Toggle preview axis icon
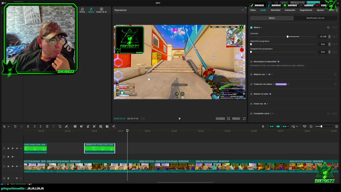The image size is (341, 192). [293, 126]
